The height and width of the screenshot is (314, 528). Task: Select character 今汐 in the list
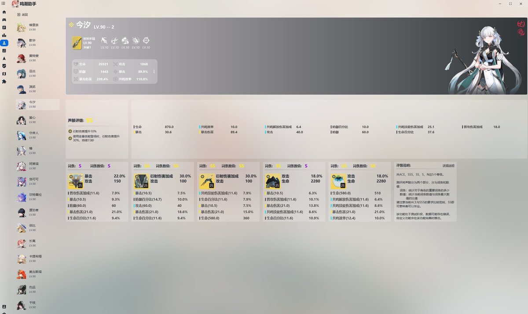(x=37, y=104)
